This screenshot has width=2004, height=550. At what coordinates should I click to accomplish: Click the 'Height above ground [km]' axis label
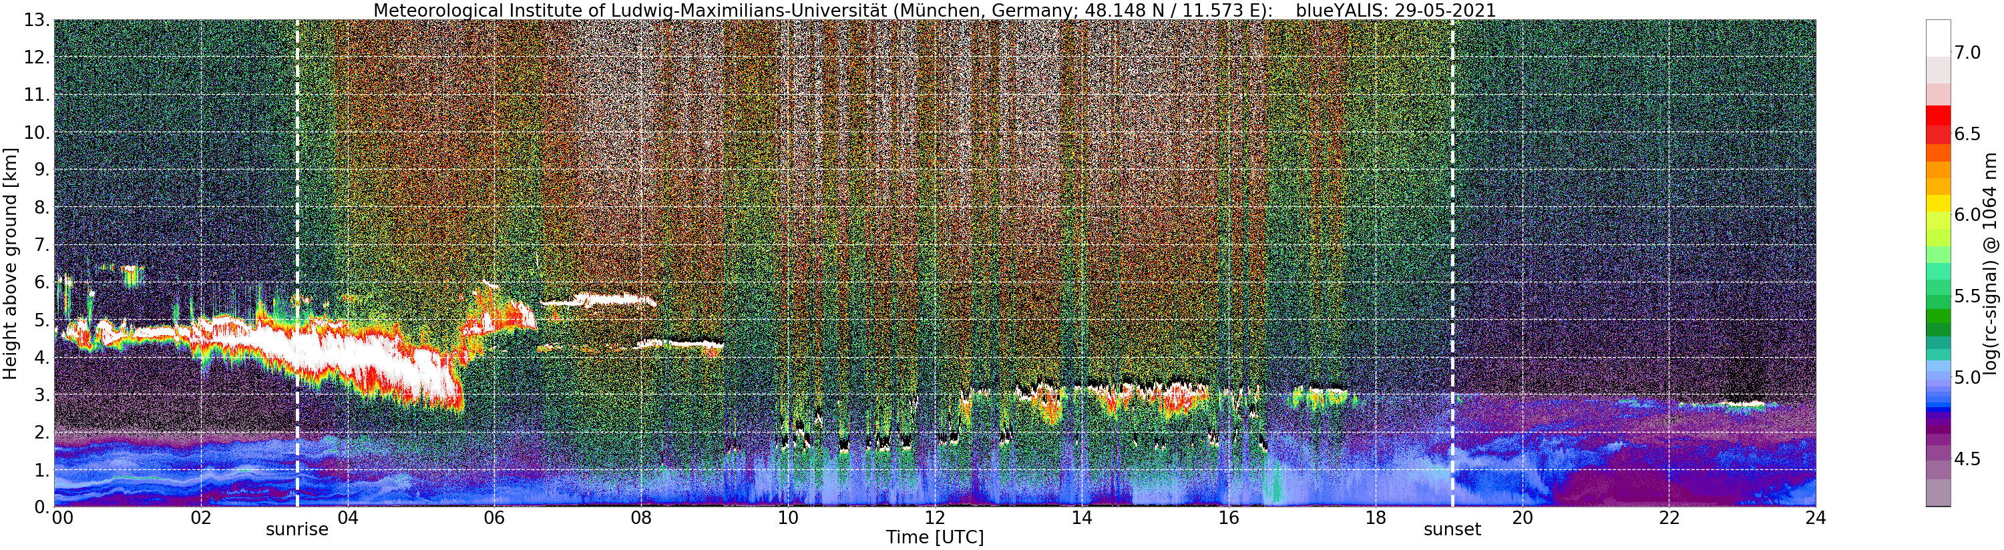[10, 263]
